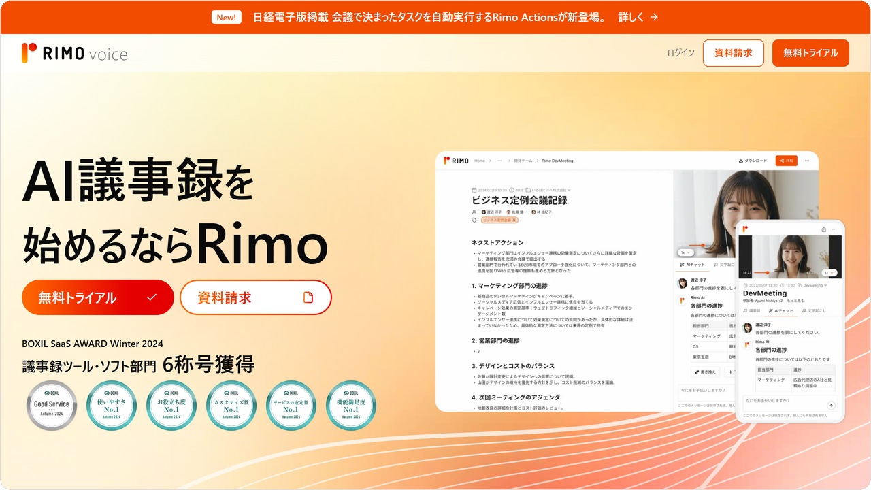Switch to the 議事録 tab in the phone mockup
Image resolution: width=871 pixels, height=490 pixels.
(753, 310)
